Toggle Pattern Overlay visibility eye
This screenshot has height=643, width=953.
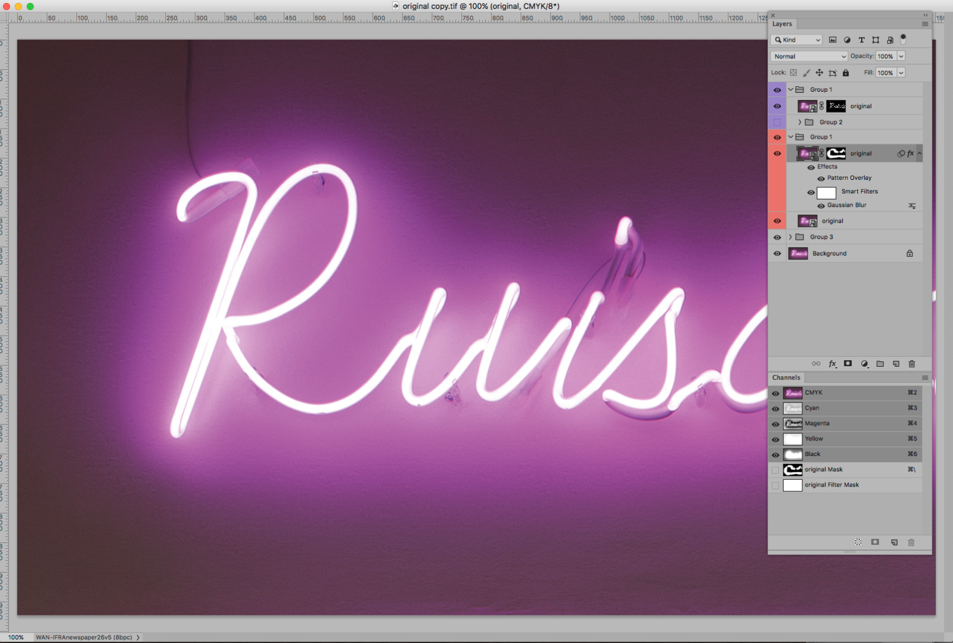(x=821, y=179)
